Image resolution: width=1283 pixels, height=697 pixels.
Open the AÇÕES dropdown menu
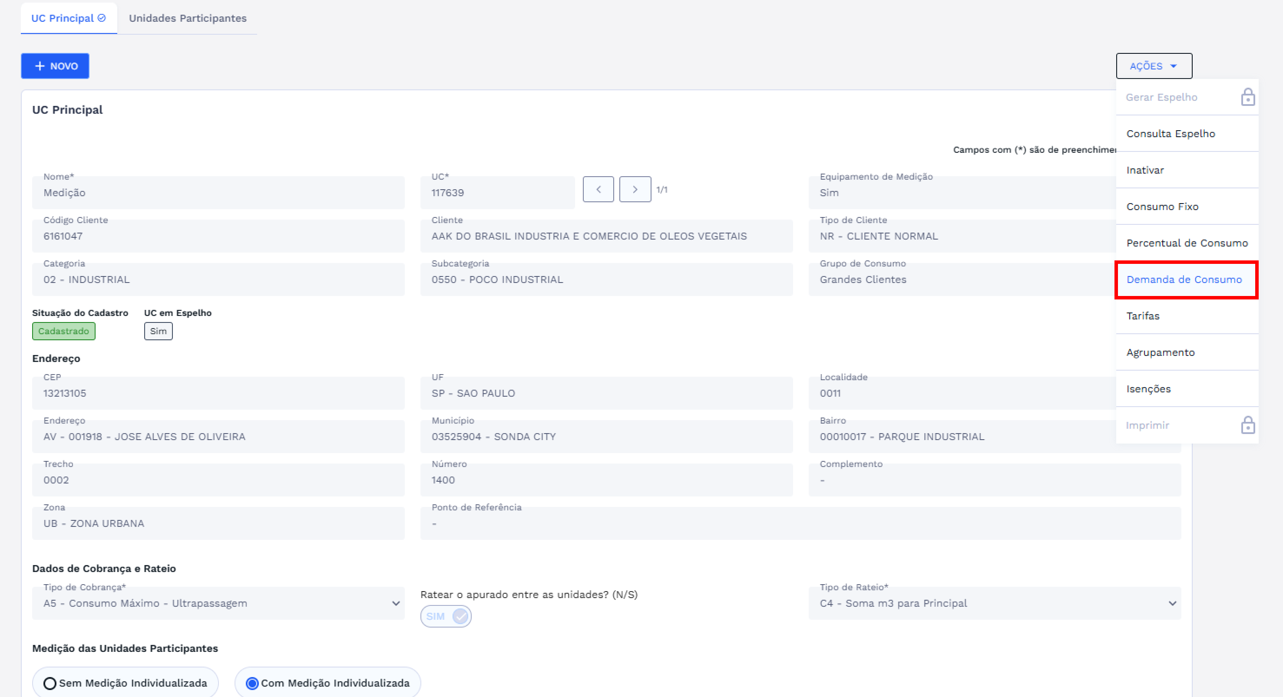(x=1154, y=66)
